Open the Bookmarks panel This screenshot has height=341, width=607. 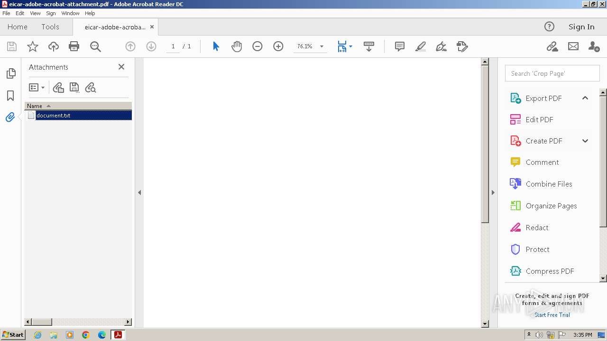pyautogui.click(x=10, y=96)
